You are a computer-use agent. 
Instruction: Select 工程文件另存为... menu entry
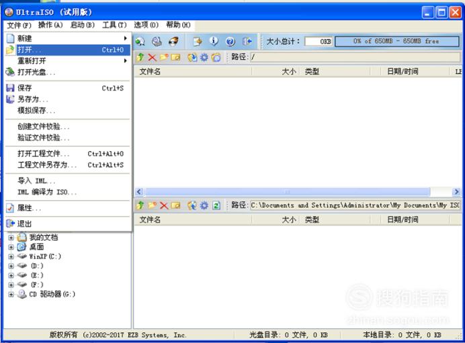point(68,164)
